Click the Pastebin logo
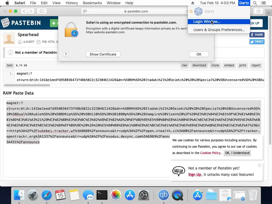The width and height of the screenshot is (272, 204). pos(21,23)
